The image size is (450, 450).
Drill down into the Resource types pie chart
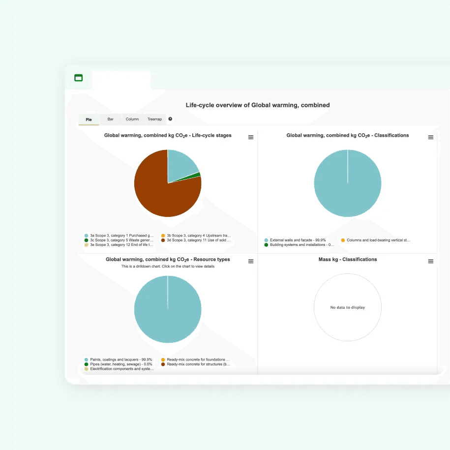pyautogui.click(x=167, y=309)
